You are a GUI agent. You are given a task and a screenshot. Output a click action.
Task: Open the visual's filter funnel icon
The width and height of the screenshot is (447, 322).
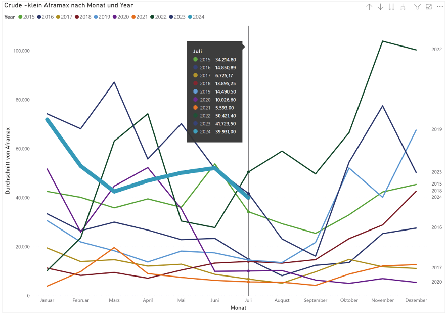pos(417,7)
